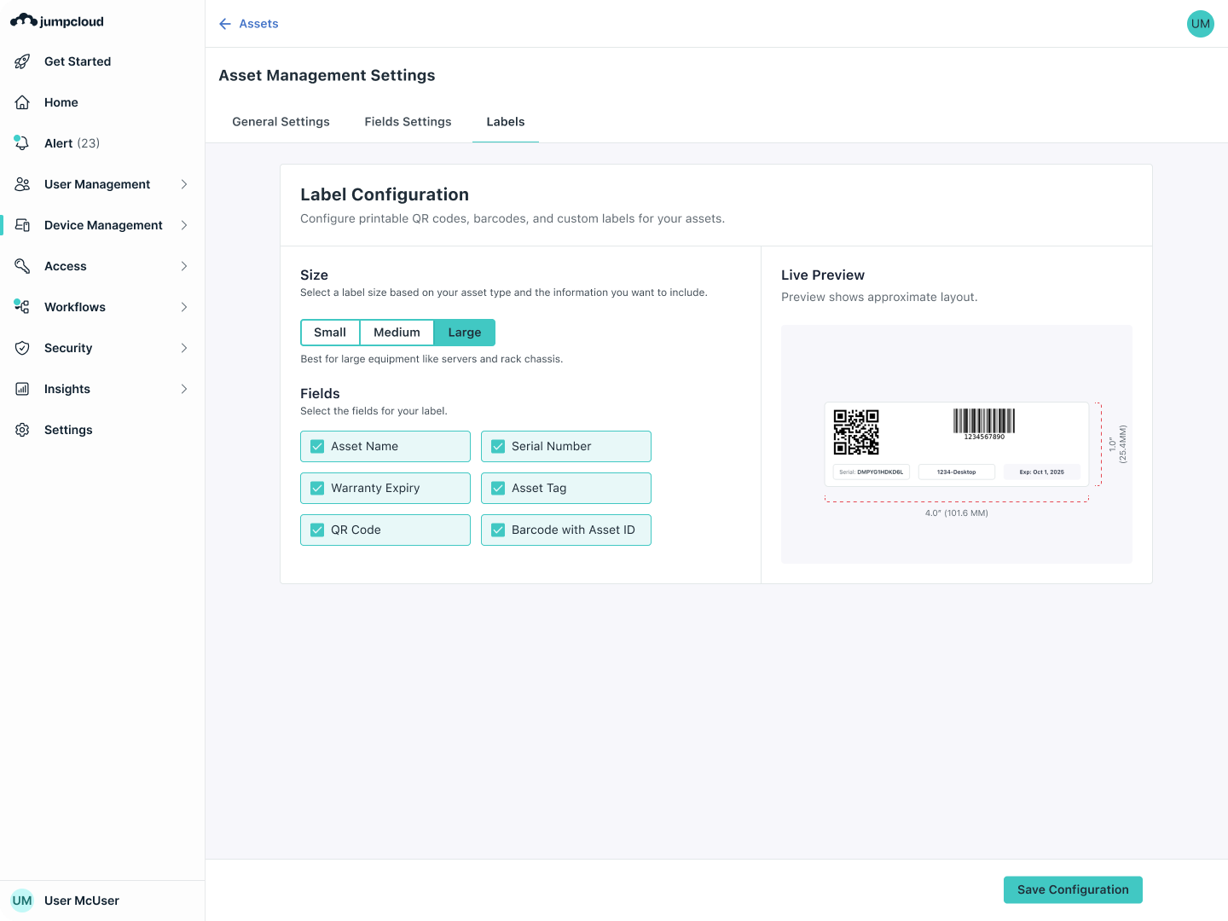This screenshot has height=921, width=1228.
Task: Open the Insights chart icon
Action: pyautogui.click(x=22, y=389)
